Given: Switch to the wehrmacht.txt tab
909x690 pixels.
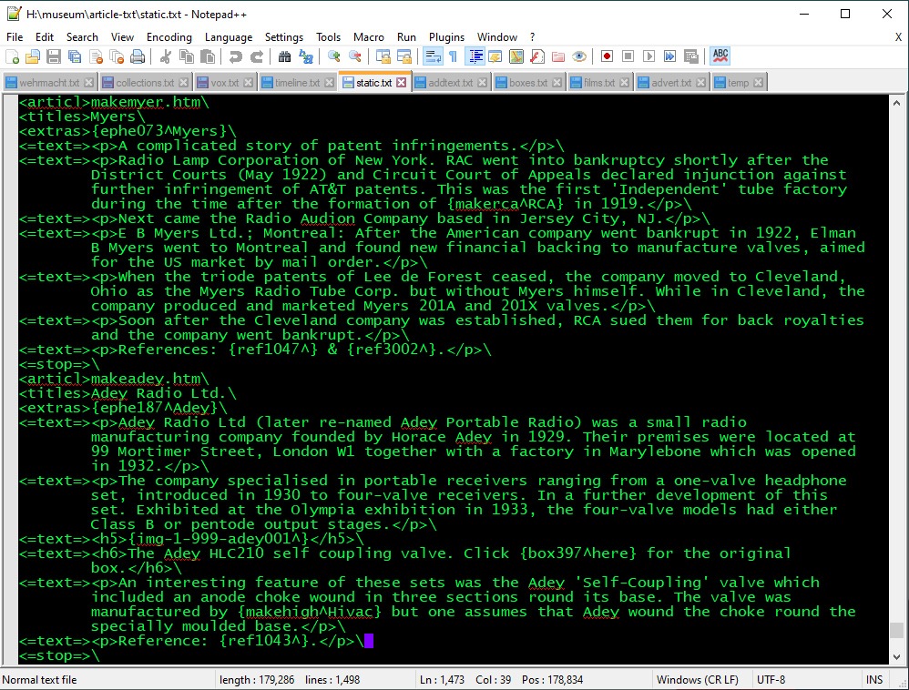Looking at the screenshot, I should (49, 83).
